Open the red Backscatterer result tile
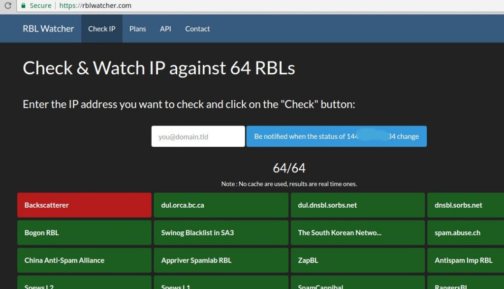Image resolution: width=504 pixels, height=289 pixels. point(84,205)
